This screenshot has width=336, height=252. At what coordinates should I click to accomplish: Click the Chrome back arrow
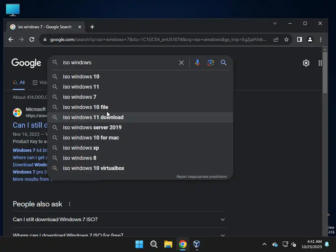11,39
